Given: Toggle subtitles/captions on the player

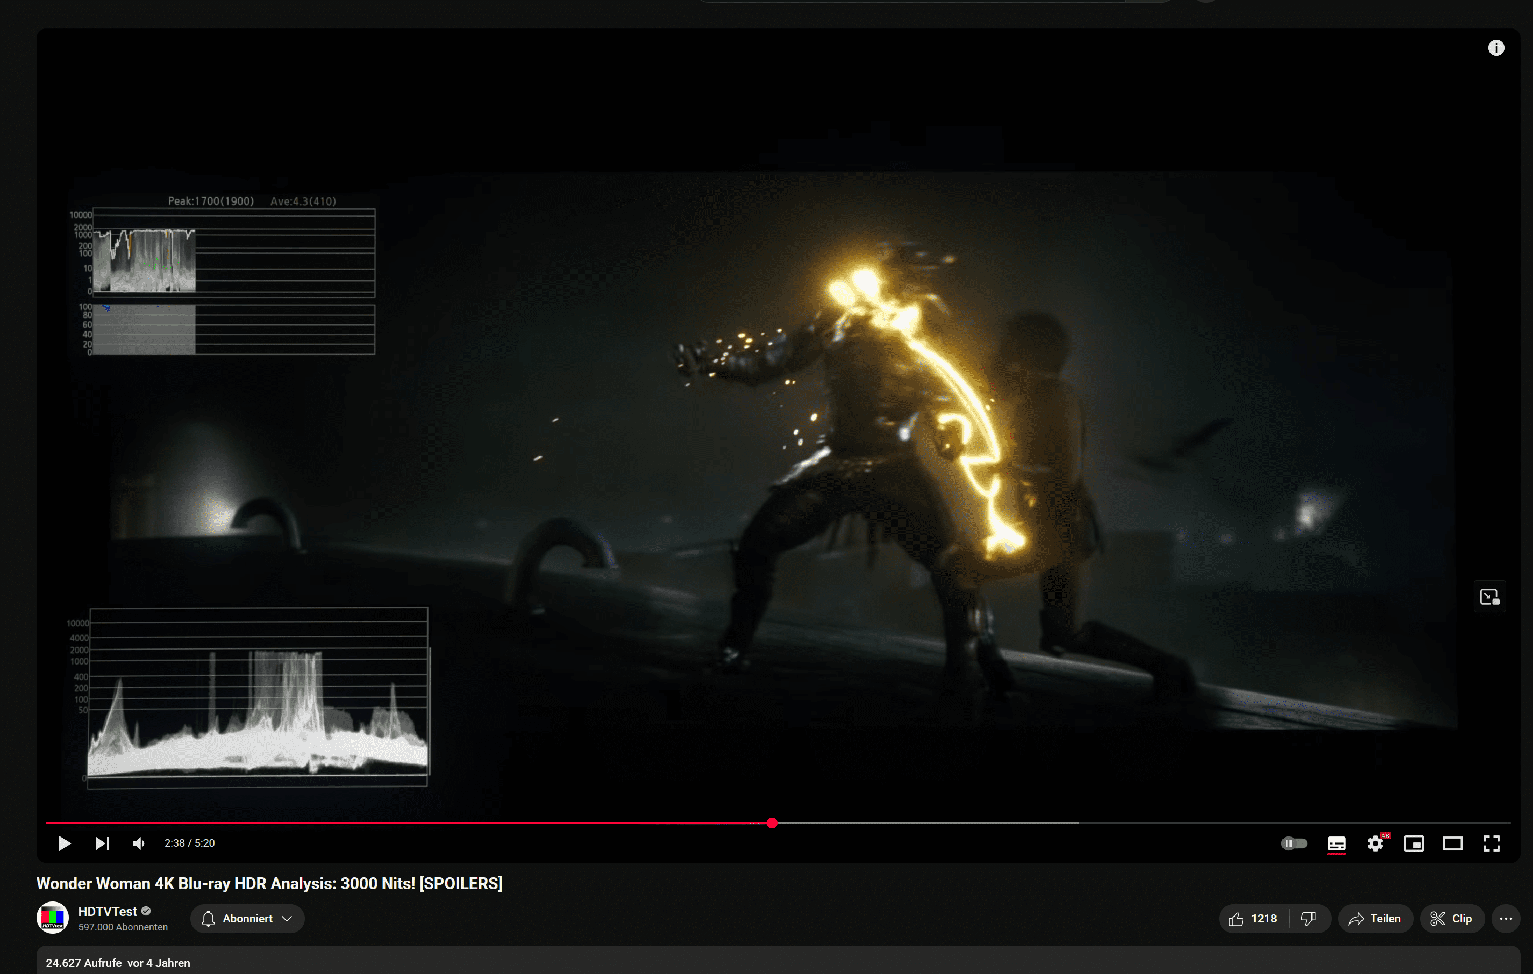Looking at the screenshot, I should click(x=1336, y=843).
